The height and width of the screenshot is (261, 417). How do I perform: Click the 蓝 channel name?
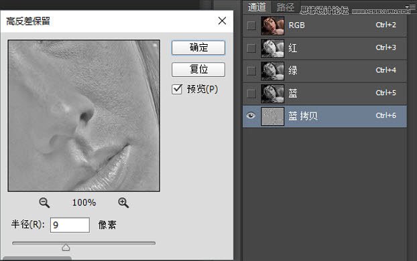point(293,94)
